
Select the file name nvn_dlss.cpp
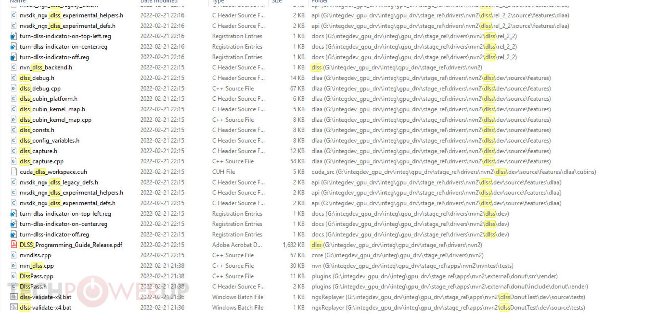(x=37, y=266)
